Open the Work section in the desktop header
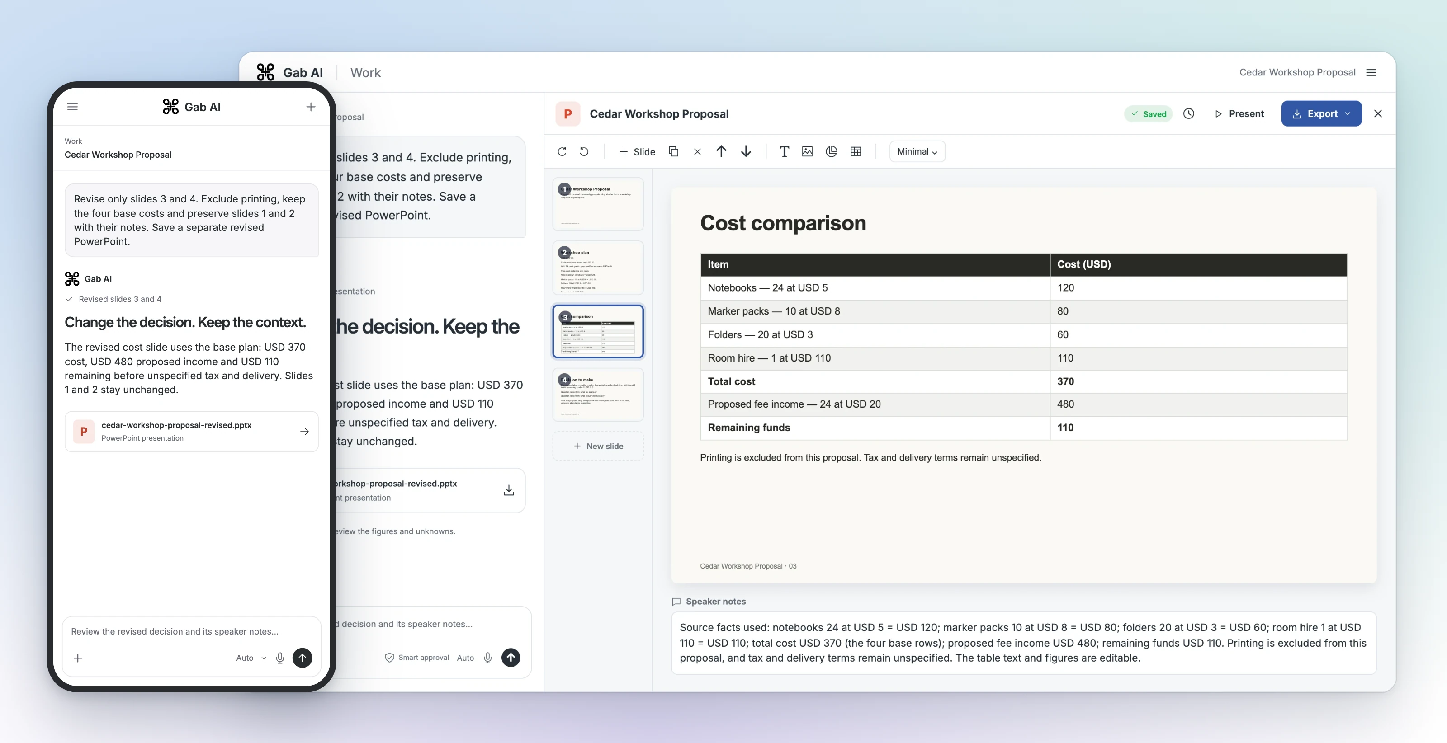The width and height of the screenshot is (1447, 743). click(x=365, y=72)
